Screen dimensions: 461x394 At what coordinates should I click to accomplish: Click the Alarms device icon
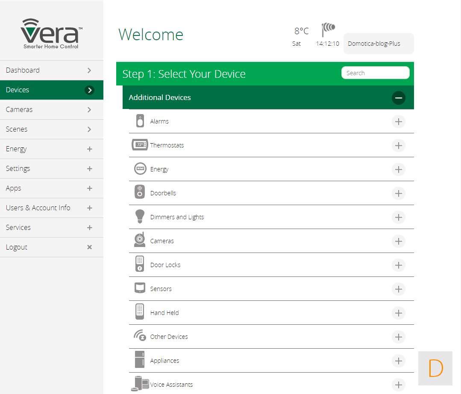pos(140,121)
